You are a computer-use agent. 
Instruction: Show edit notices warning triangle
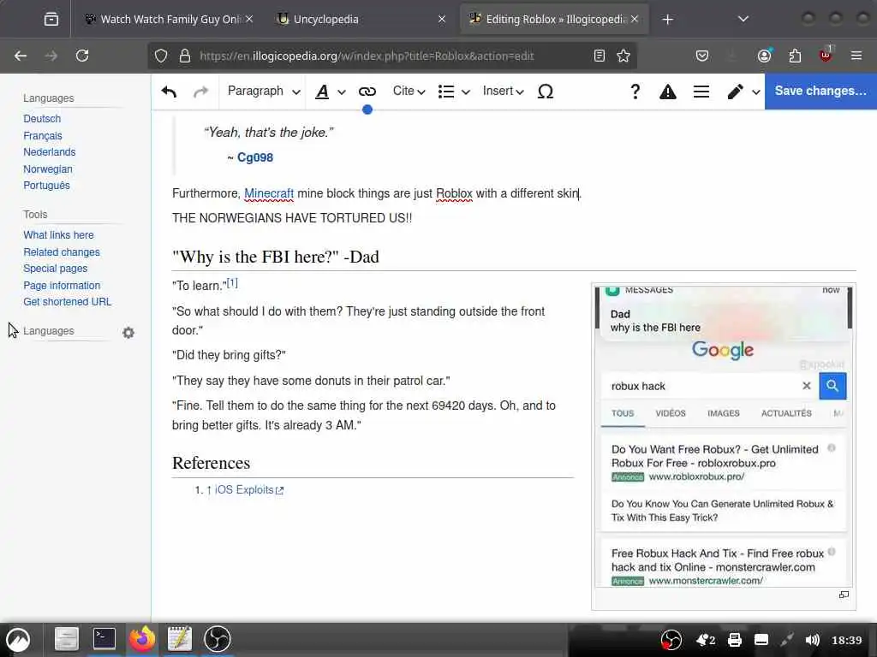(667, 92)
